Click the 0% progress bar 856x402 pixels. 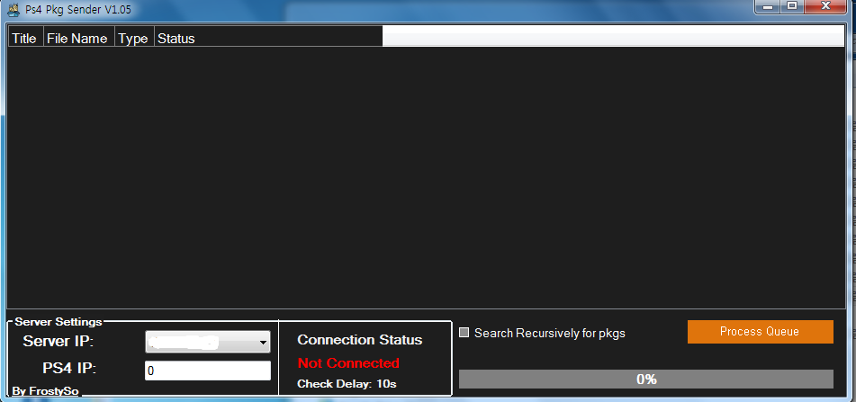(645, 380)
